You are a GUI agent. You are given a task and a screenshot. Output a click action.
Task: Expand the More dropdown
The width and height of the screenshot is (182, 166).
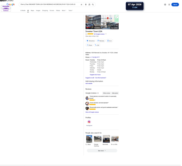pyautogui.click(x=64, y=11)
